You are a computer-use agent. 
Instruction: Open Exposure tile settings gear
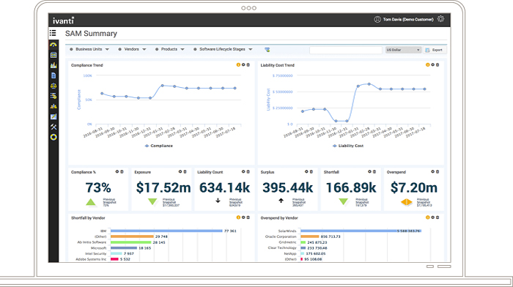click(x=180, y=171)
